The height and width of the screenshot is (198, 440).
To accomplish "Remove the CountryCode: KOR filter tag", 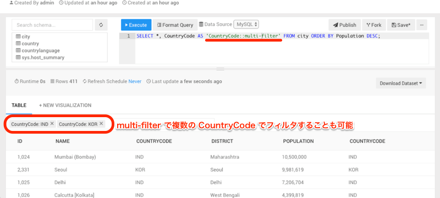I will [101, 123].
